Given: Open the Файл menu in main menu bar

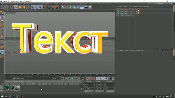Looking at the screenshot, I should (2, 4).
